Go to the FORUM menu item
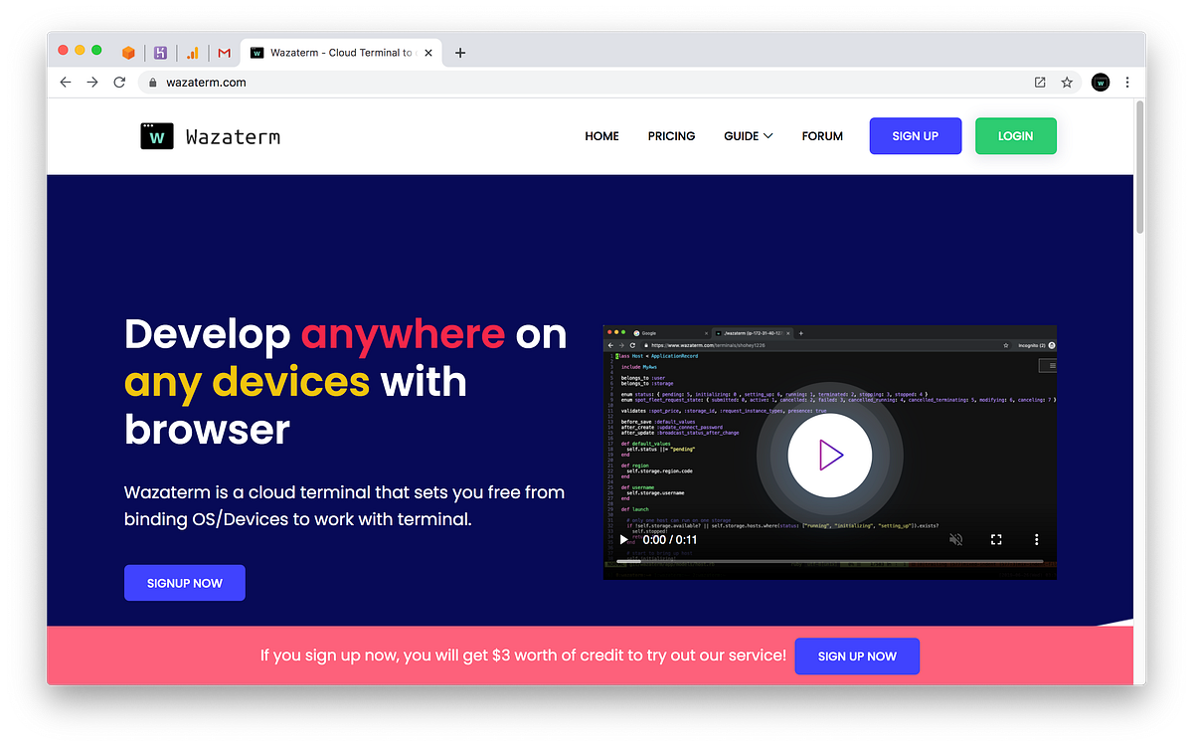Viewport: 1193px width, 747px height. (x=822, y=135)
